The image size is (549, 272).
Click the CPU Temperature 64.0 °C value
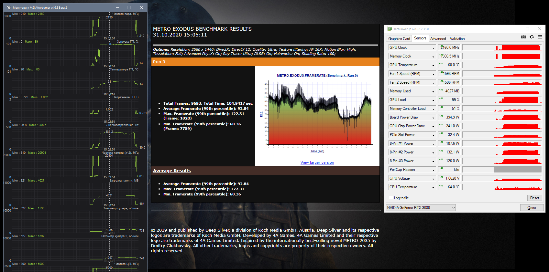click(x=454, y=187)
